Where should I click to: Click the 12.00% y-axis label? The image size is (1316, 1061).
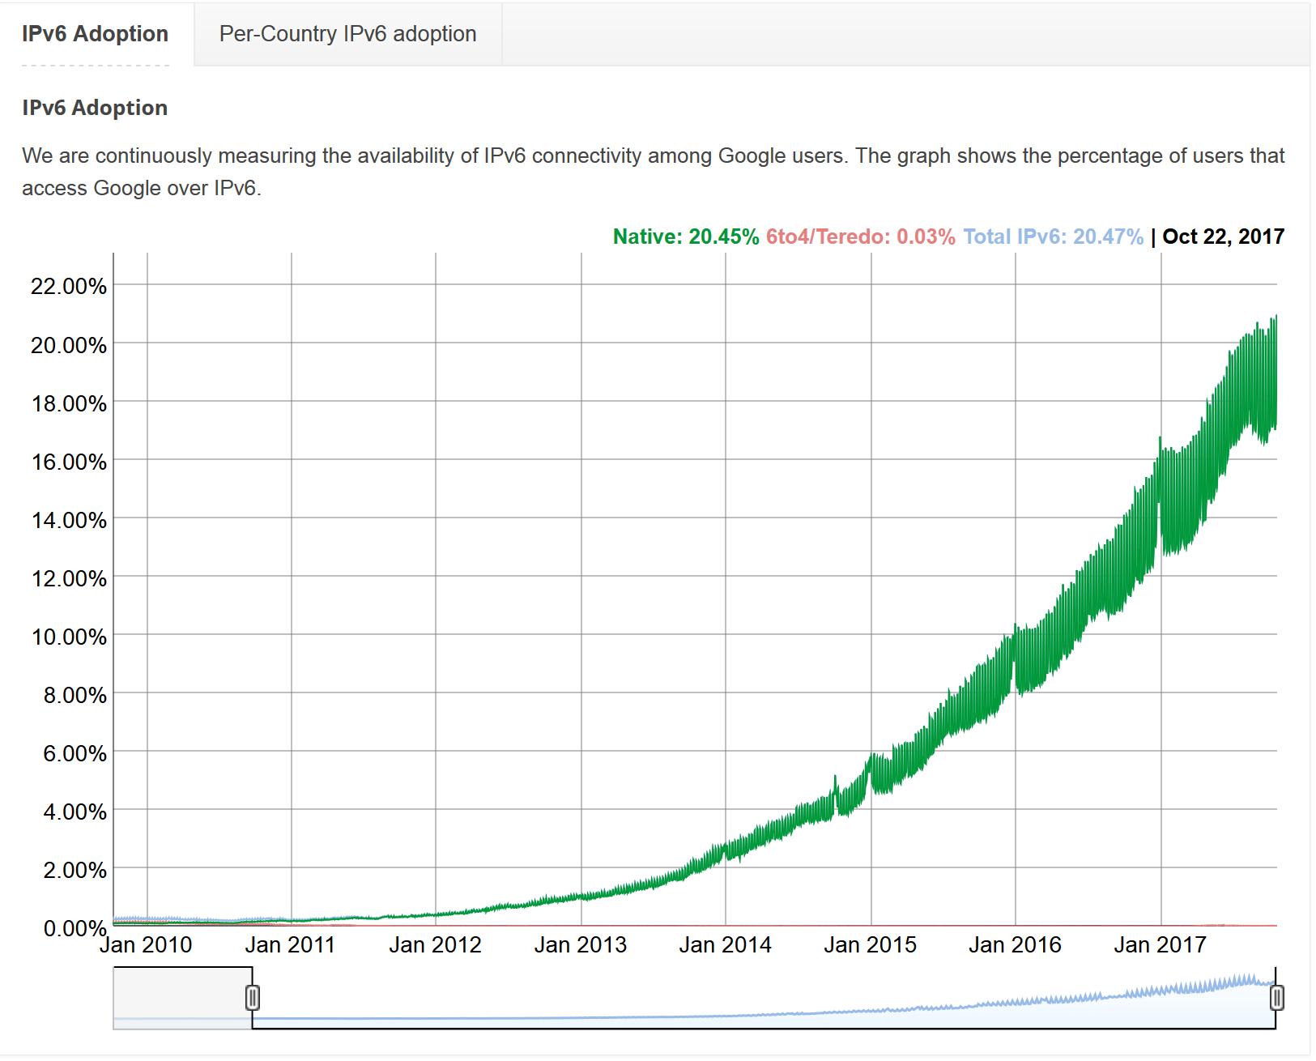pyautogui.click(x=69, y=578)
